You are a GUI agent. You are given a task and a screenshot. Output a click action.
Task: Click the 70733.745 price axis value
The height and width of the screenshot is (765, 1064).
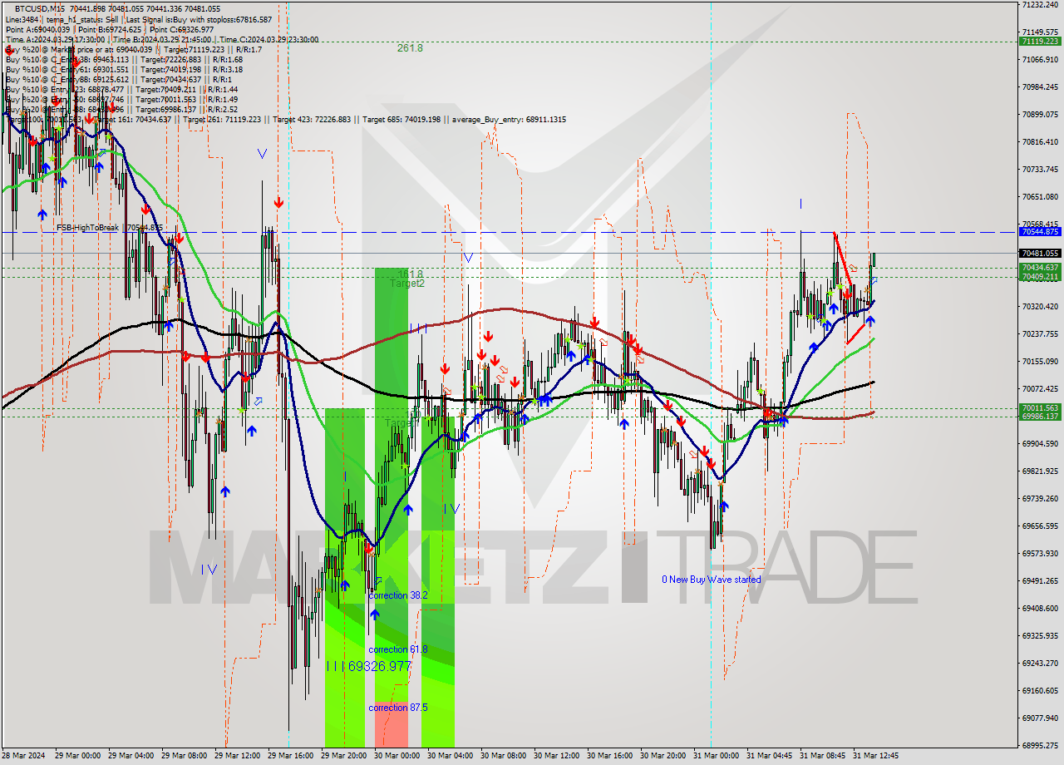[x=1040, y=169]
